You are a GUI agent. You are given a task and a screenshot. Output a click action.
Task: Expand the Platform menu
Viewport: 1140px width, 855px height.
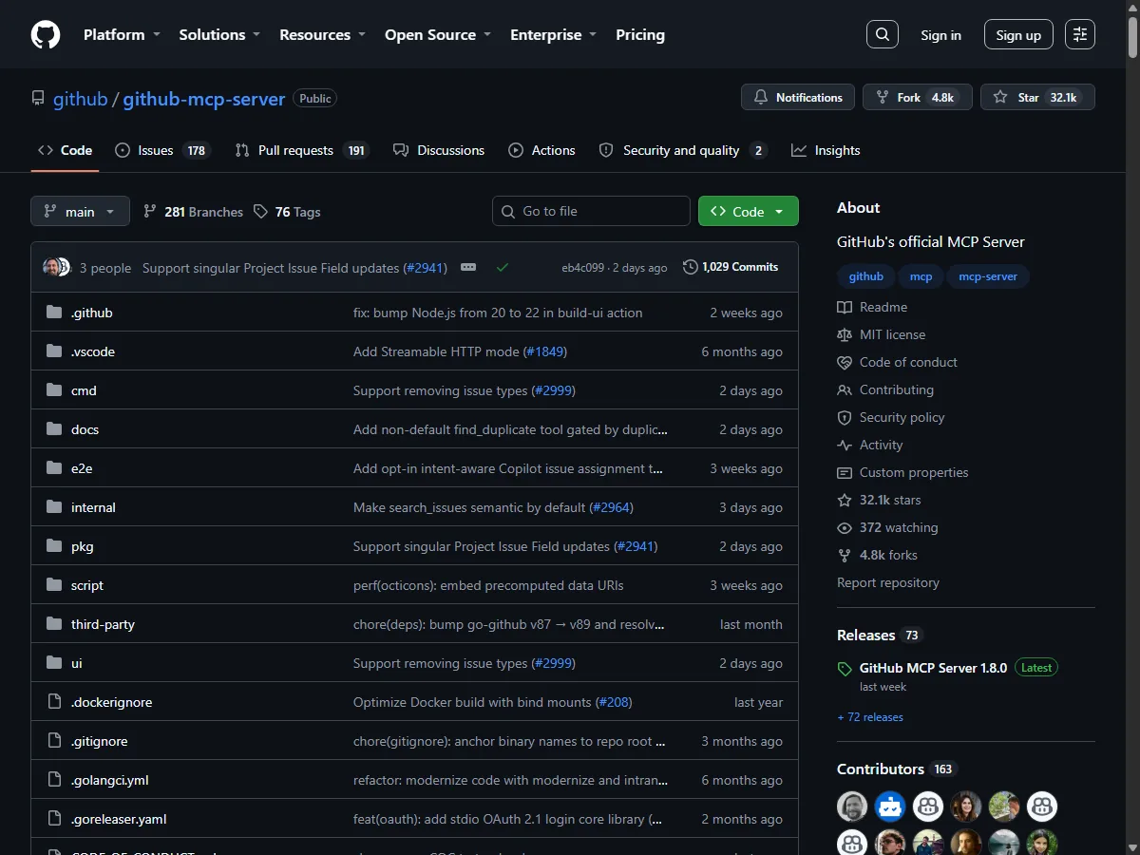122,34
